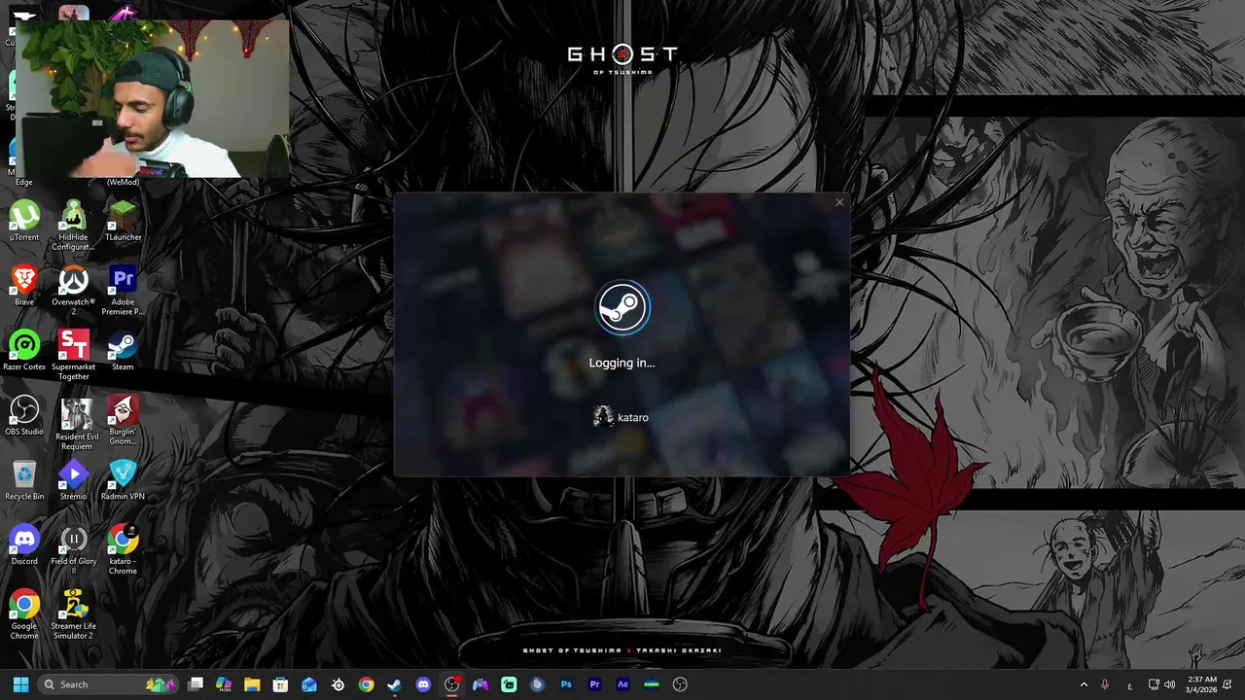Close the Steam login dialog

(x=839, y=202)
